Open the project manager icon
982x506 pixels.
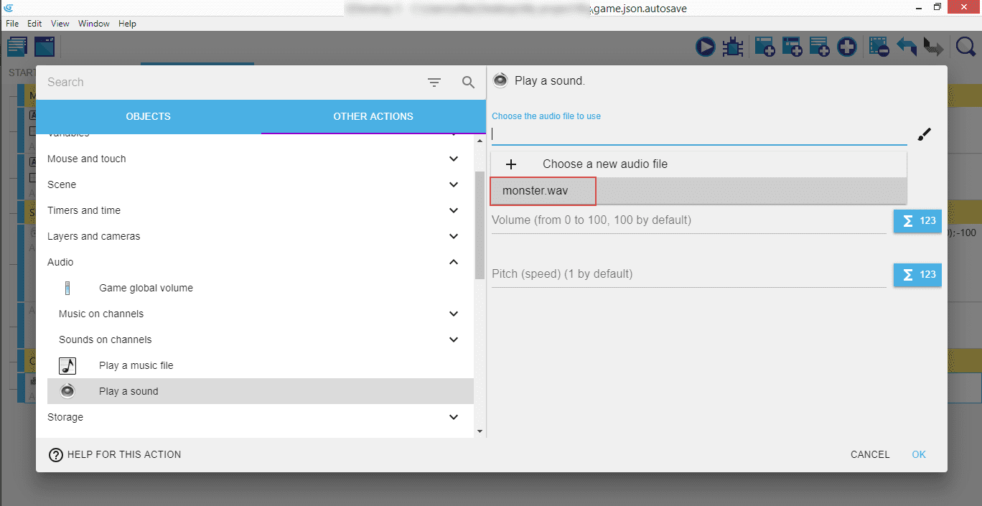coord(17,47)
